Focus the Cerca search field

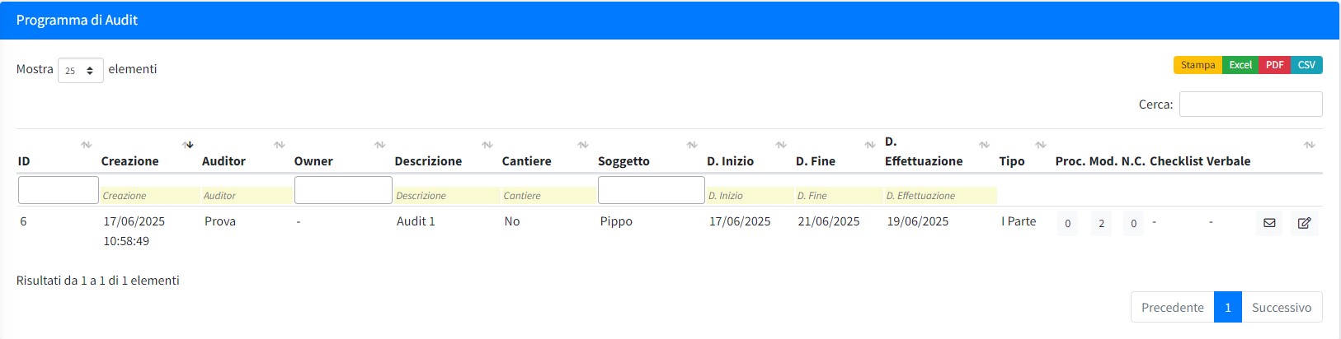(x=1250, y=104)
